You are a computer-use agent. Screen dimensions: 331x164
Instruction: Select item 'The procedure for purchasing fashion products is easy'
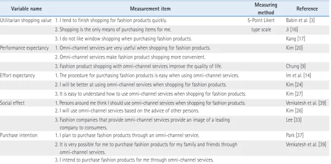click(147, 75)
